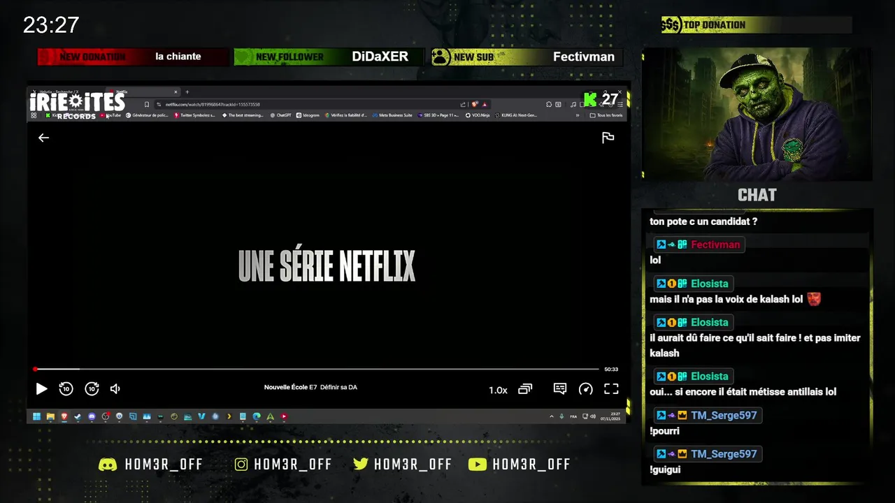Screen dimensions: 895x503
Task: Open the Brave Shields lion icon
Action: click(475, 104)
